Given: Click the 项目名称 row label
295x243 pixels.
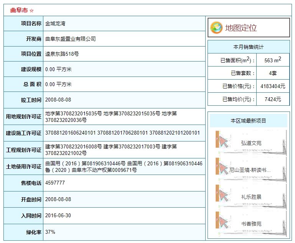Looking at the screenshot, I should click(x=31, y=23).
